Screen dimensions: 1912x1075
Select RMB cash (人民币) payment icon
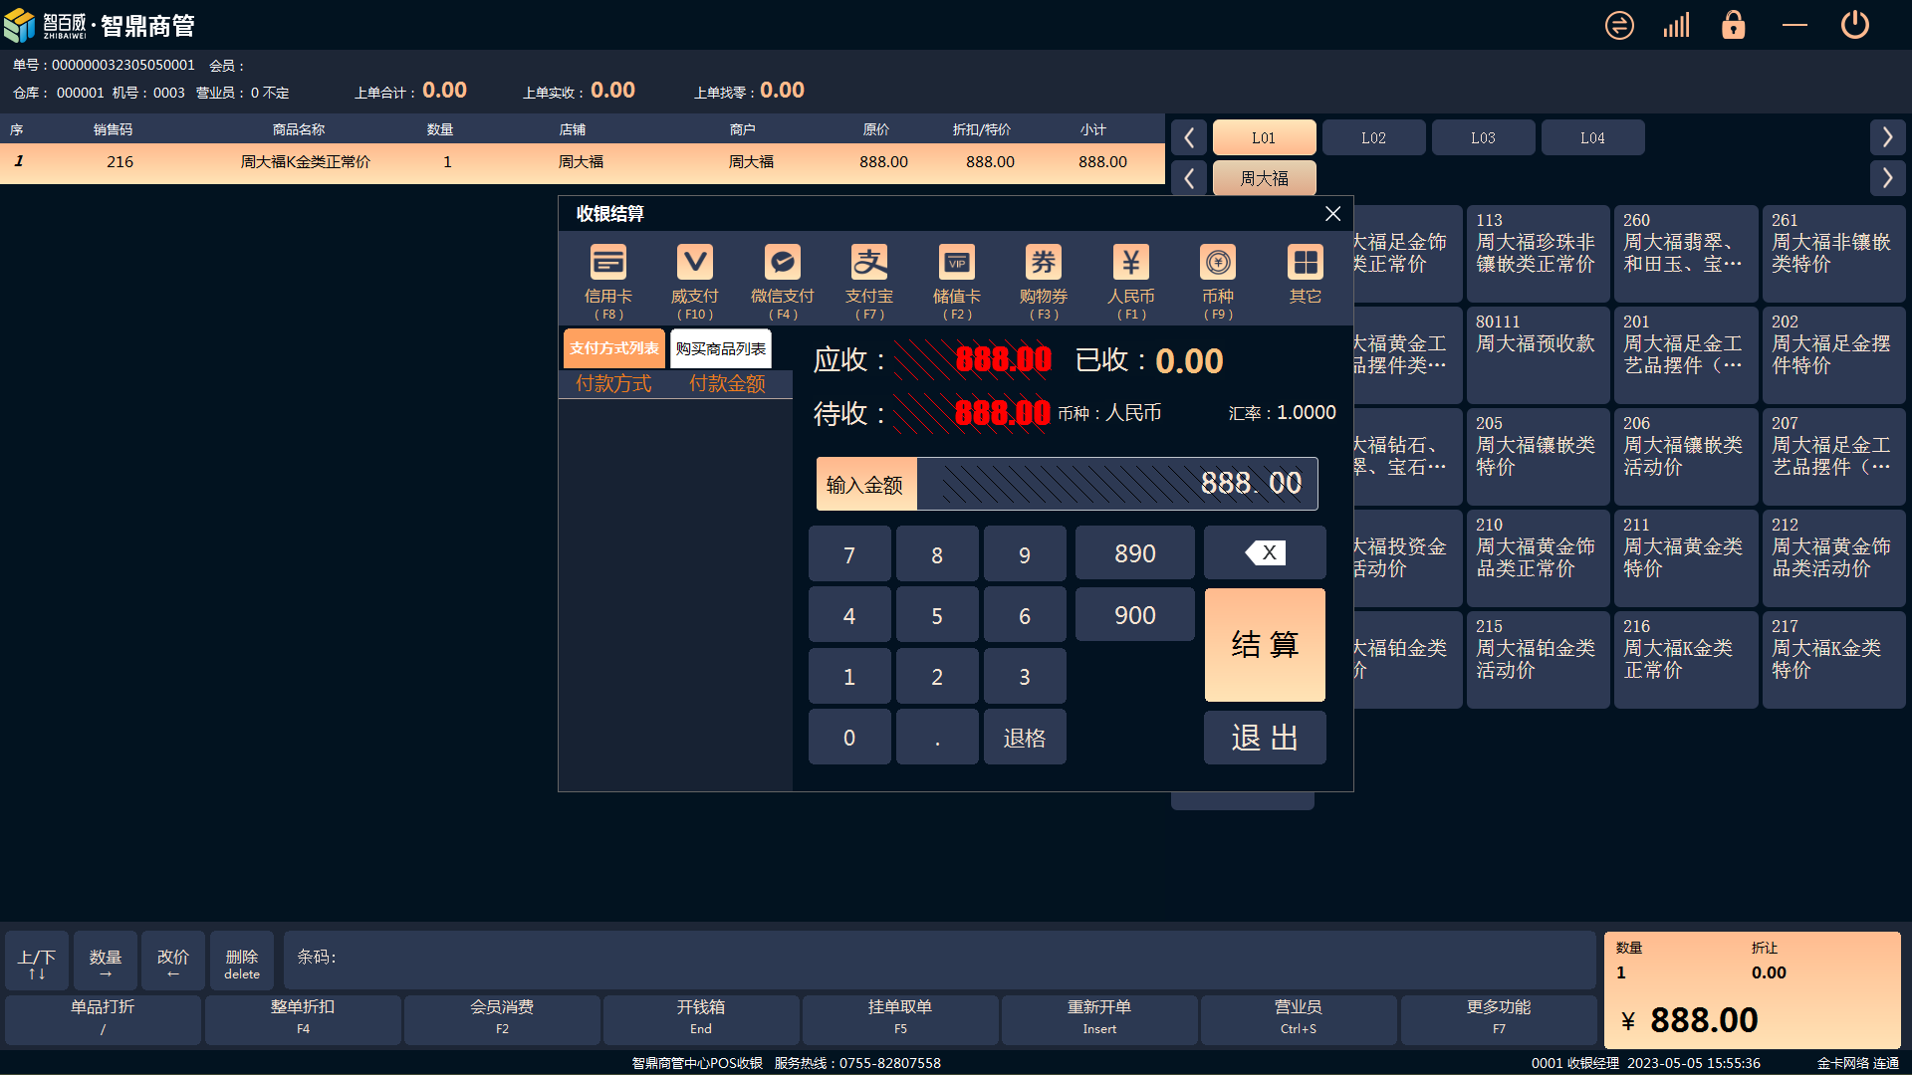tap(1130, 264)
